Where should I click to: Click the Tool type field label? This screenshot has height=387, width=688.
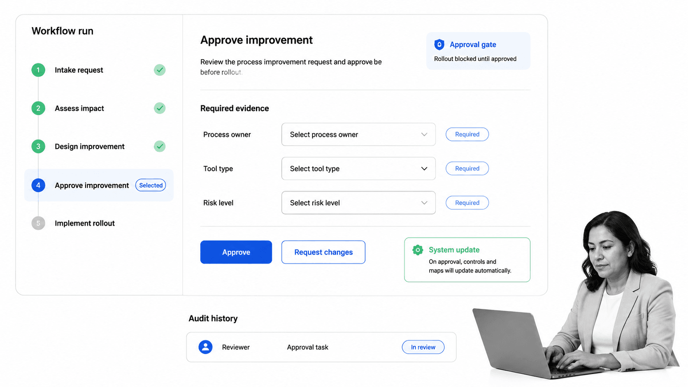click(218, 169)
